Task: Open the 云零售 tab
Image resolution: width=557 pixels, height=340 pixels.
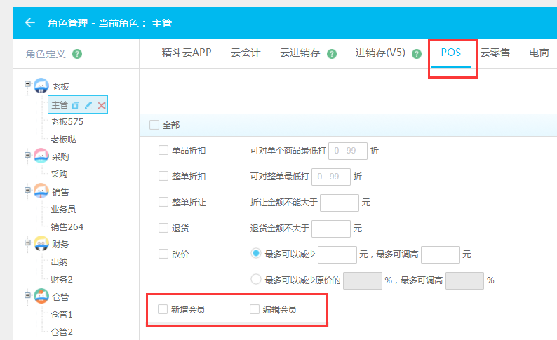Action: [495, 53]
